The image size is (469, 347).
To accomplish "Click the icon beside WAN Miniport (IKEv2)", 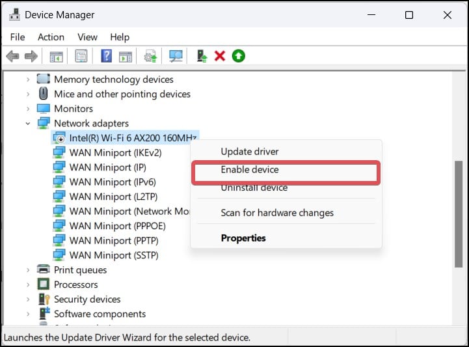I will coord(59,152).
